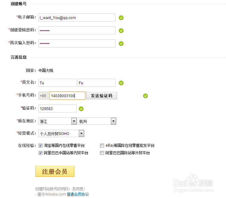Click the green checkmark beside 再次输入密码 field
The height and width of the screenshot is (198, 226).
[x=121, y=43]
